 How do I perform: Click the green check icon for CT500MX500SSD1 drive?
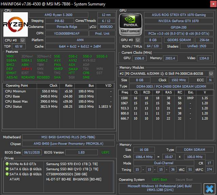[x=7, y=174]
